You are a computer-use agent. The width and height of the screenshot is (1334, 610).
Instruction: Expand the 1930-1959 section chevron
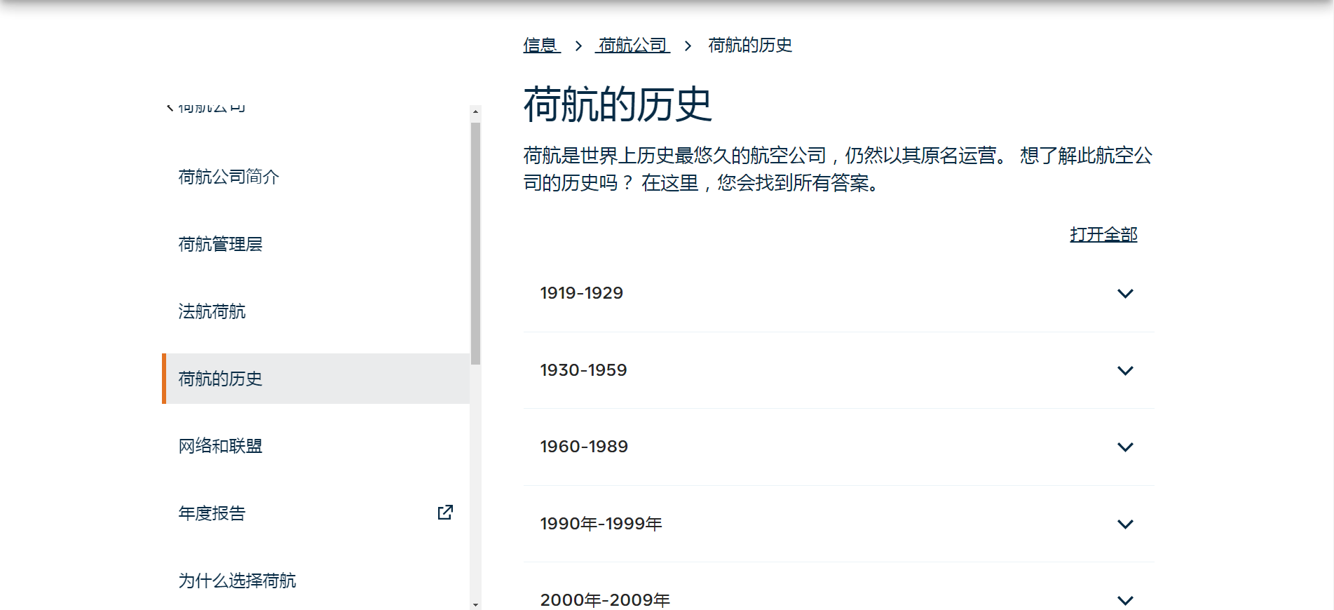coord(1125,370)
